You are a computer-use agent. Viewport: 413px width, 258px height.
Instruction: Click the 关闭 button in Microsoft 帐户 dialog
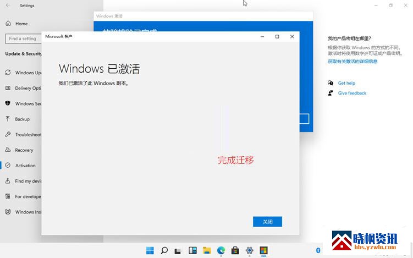[267, 222]
